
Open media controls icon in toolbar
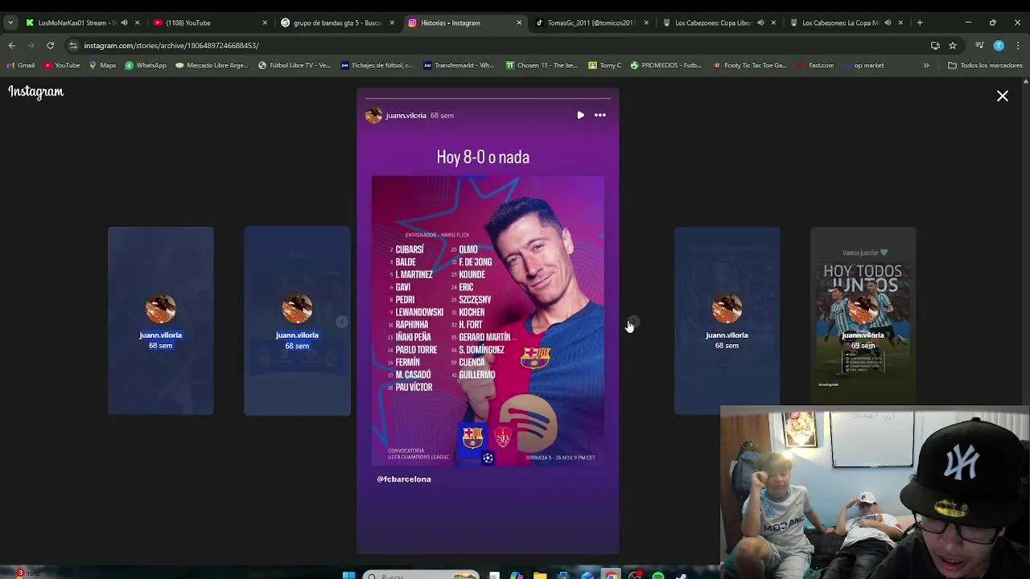(979, 46)
